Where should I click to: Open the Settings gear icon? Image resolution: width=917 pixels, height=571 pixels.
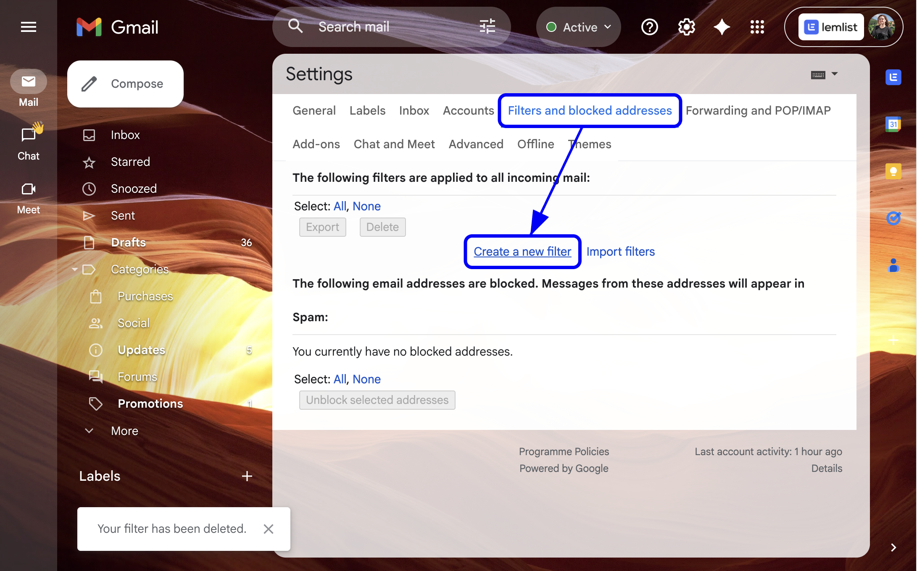click(x=686, y=27)
